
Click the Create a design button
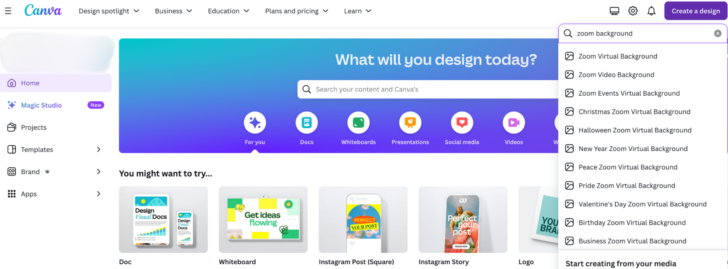pyautogui.click(x=696, y=11)
